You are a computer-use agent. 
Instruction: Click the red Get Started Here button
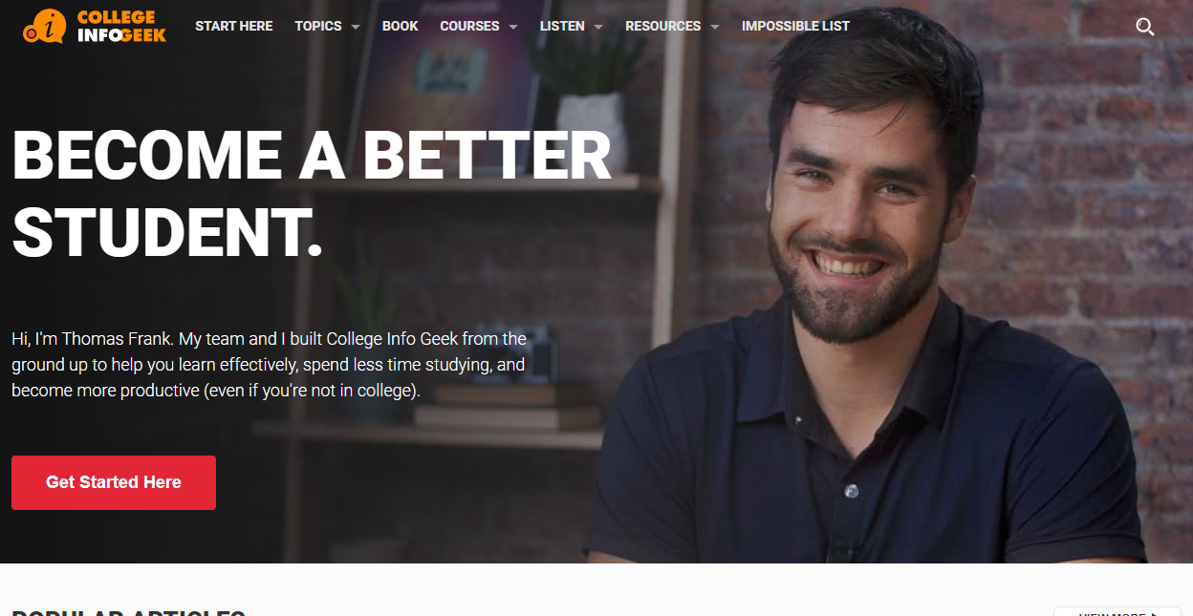pyautogui.click(x=114, y=482)
